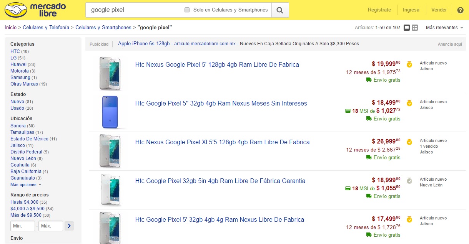Click Regístrate in the header
This screenshot has width=469, height=244.
click(379, 10)
